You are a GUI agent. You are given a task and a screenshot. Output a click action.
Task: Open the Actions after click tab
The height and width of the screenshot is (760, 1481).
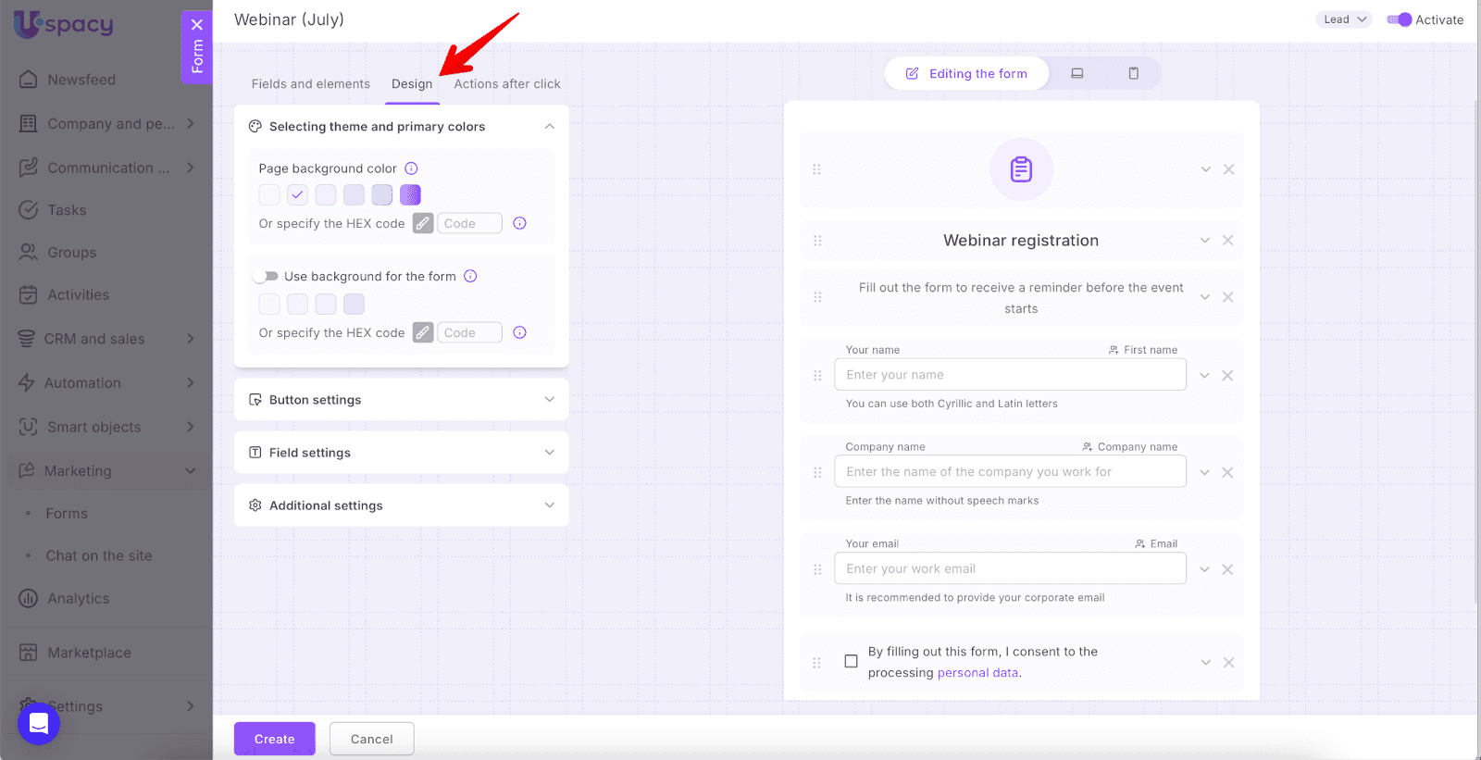click(x=507, y=84)
